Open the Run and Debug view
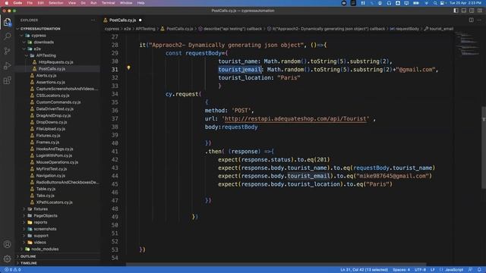 [x=7, y=66]
